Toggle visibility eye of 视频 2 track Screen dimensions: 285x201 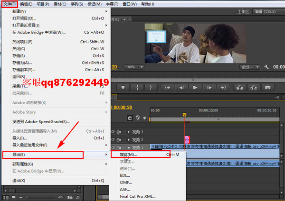click(x=113, y=140)
